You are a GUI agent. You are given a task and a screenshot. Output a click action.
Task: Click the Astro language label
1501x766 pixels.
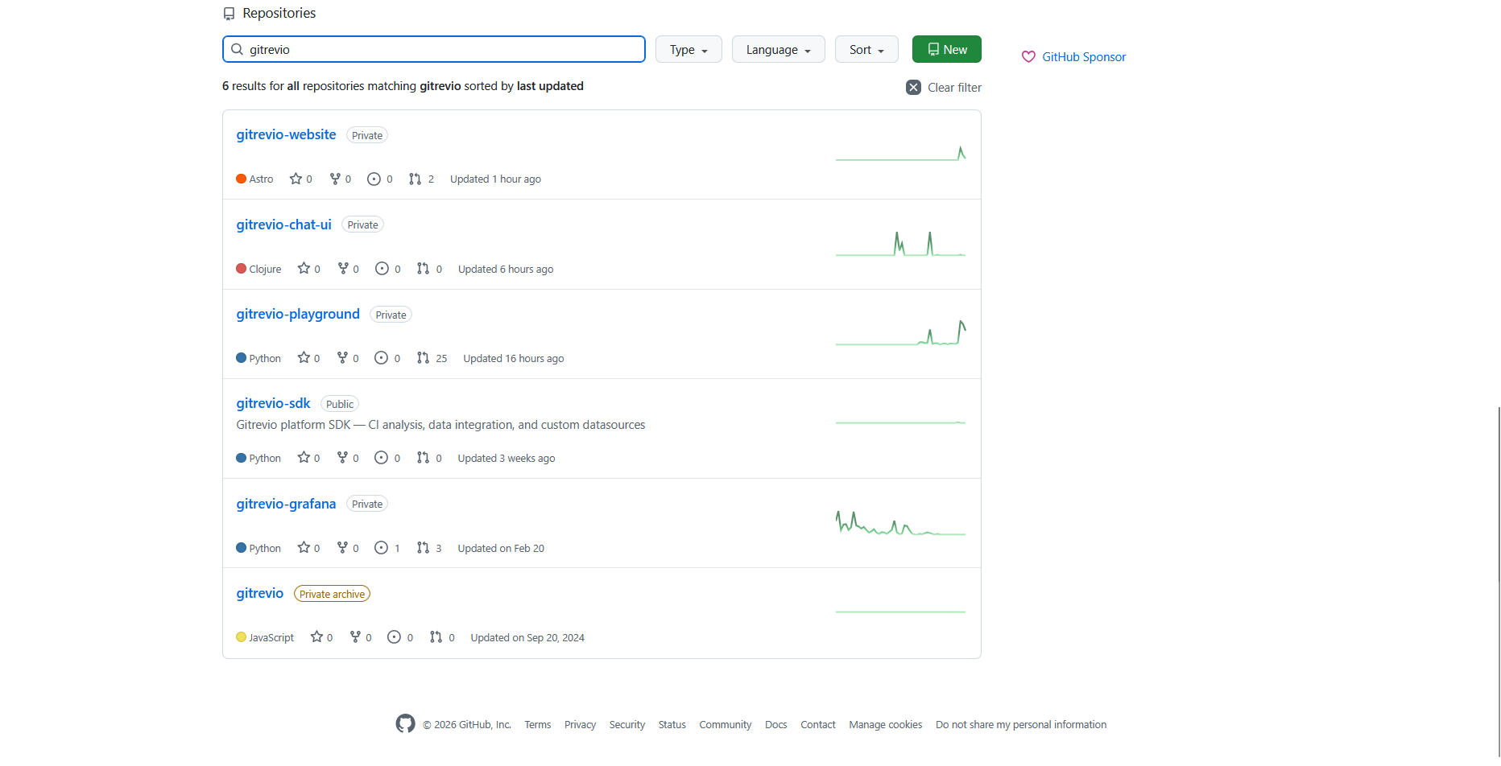(261, 179)
